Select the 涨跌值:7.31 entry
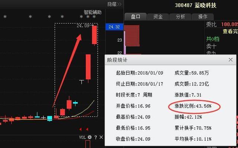 coord(188,95)
